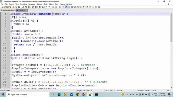Save the file using the Save icon

point(7,7)
